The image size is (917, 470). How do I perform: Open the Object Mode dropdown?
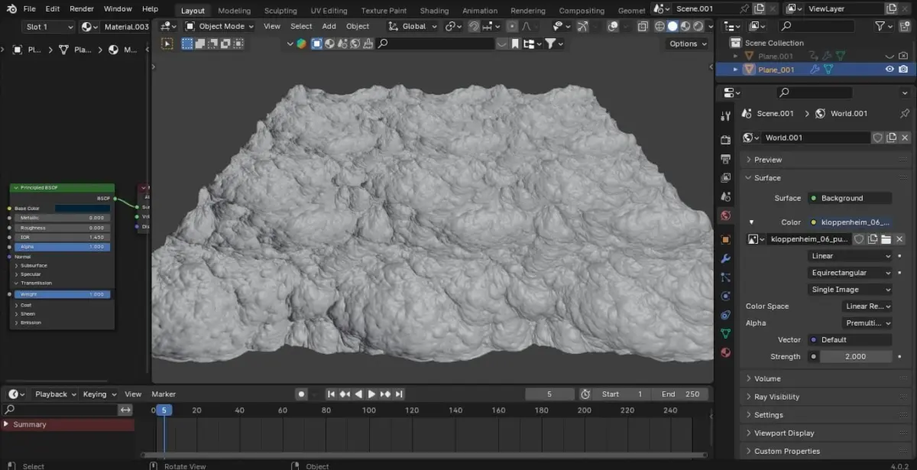219,26
